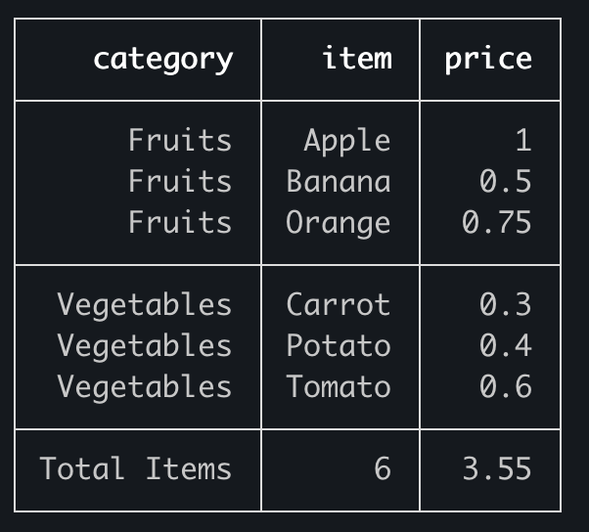Screen dimensions: 589x532
Task: Click the Potato price 0.4
Action: [505, 346]
